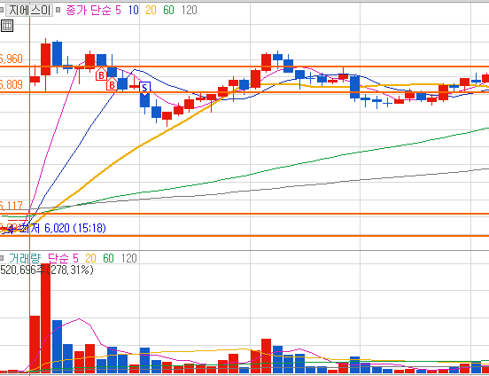
Task: Select the 종가 단순 indicator label
Action: (89, 11)
